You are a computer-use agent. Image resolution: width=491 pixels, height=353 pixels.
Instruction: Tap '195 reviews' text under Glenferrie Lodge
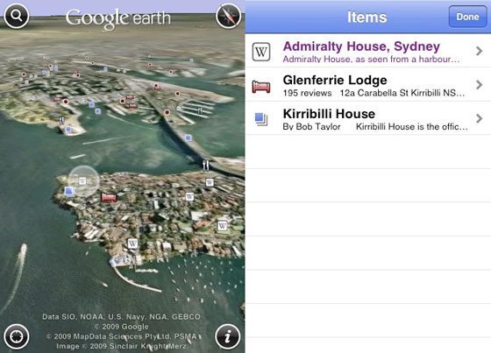pyautogui.click(x=307, y=93)
